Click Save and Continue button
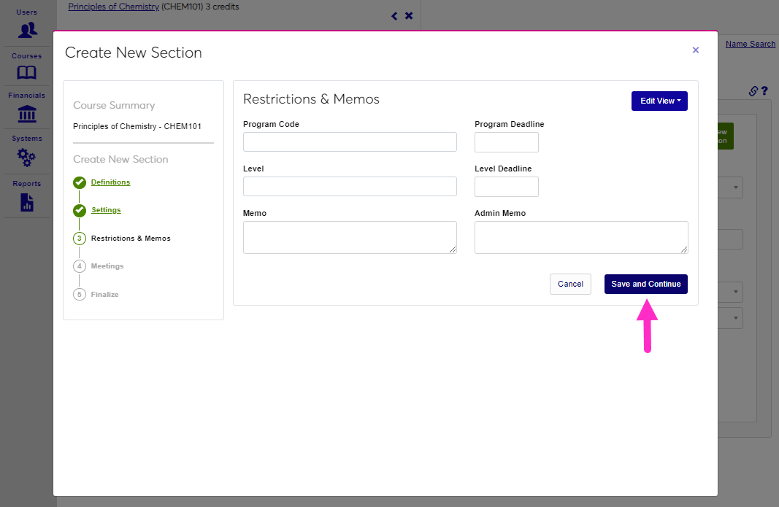This screenshot has height=507, width=779. click(645, 284)
